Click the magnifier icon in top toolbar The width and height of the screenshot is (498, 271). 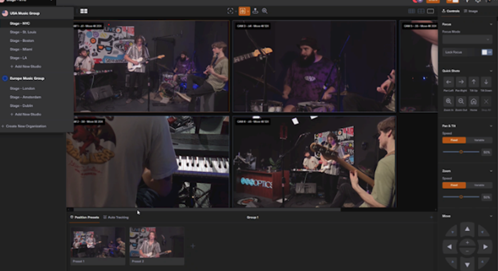click(265, 11)
